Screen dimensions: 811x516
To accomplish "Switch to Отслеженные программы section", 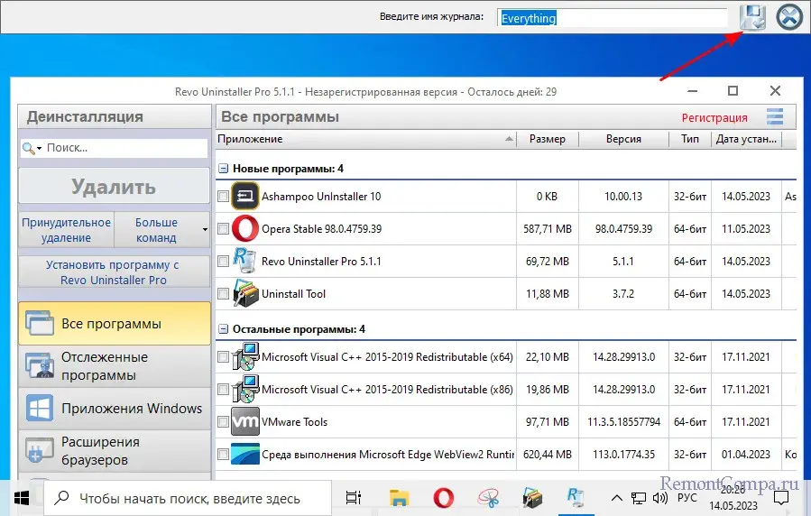I will point(114,366).
